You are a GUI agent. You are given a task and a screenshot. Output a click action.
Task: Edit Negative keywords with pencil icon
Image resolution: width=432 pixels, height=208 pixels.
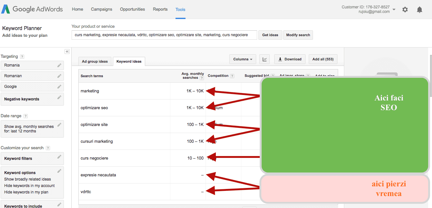point(59,97)
